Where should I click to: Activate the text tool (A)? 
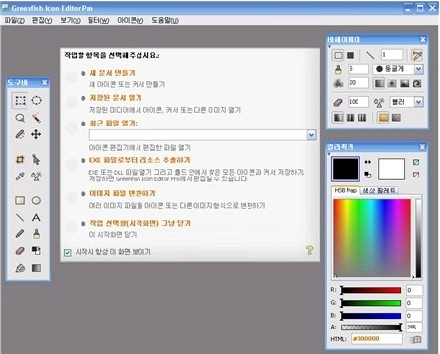point(36,217)
